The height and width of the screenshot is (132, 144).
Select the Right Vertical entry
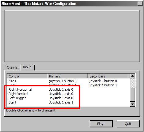click(x=18, y=94)
